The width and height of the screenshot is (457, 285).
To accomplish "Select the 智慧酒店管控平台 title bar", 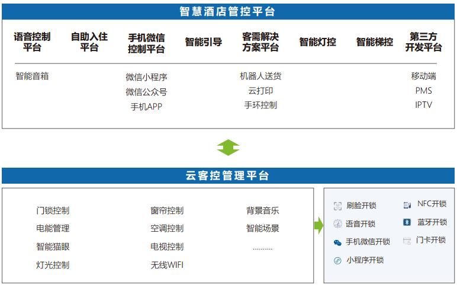I will click(228, 11).
